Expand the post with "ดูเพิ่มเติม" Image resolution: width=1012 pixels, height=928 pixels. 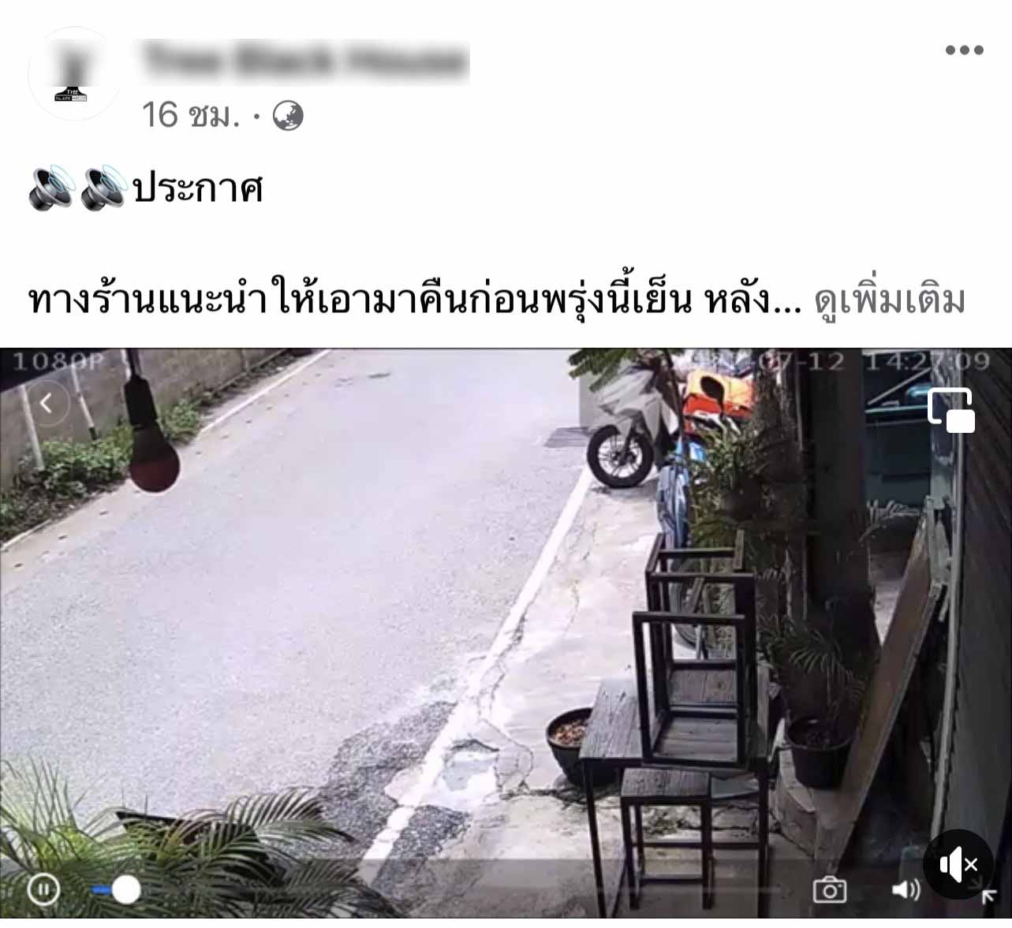890,300
